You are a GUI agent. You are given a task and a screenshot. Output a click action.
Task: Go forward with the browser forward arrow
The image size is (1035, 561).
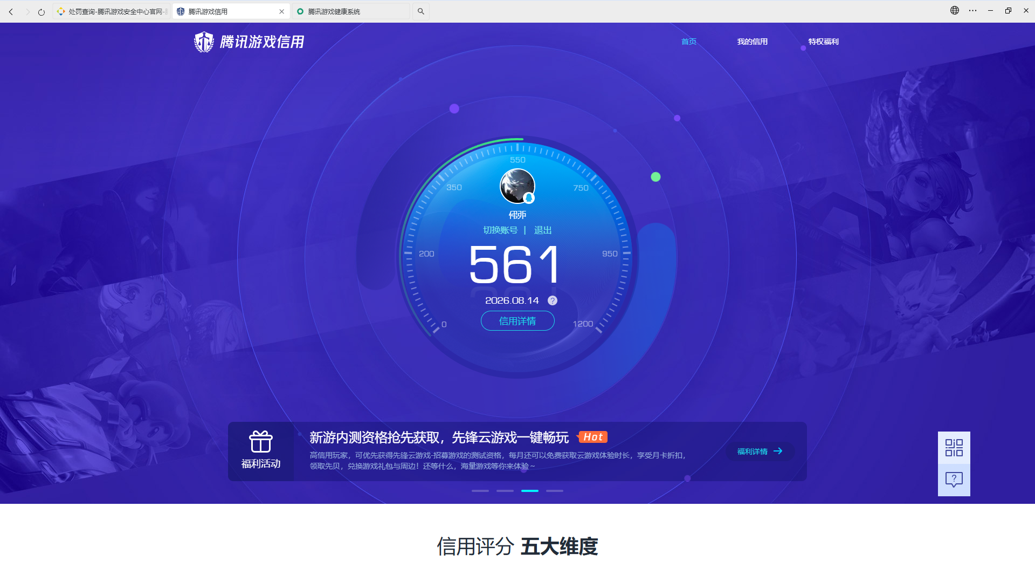click(x=27, y=11)
